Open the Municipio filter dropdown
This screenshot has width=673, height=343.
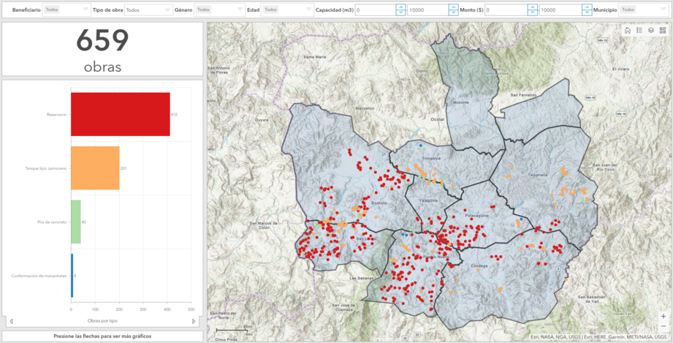643,10
